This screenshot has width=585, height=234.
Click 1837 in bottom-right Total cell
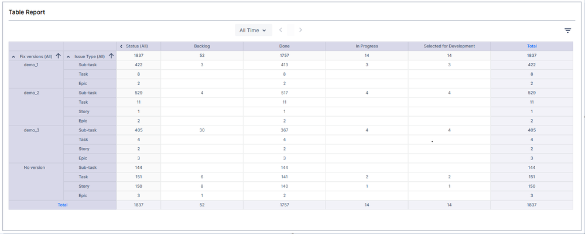coord(532,205)
